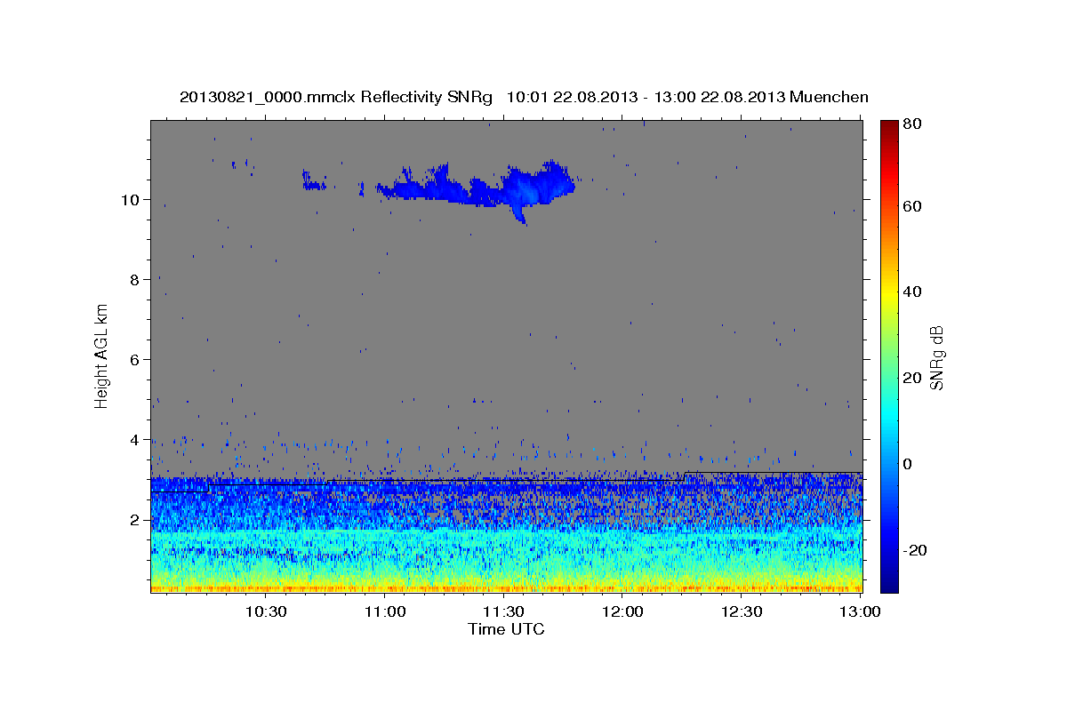Click the 'SNRg dB' colorbar label
The height and width of the screenshot is (711, 1067).
[x=937, y=356]
